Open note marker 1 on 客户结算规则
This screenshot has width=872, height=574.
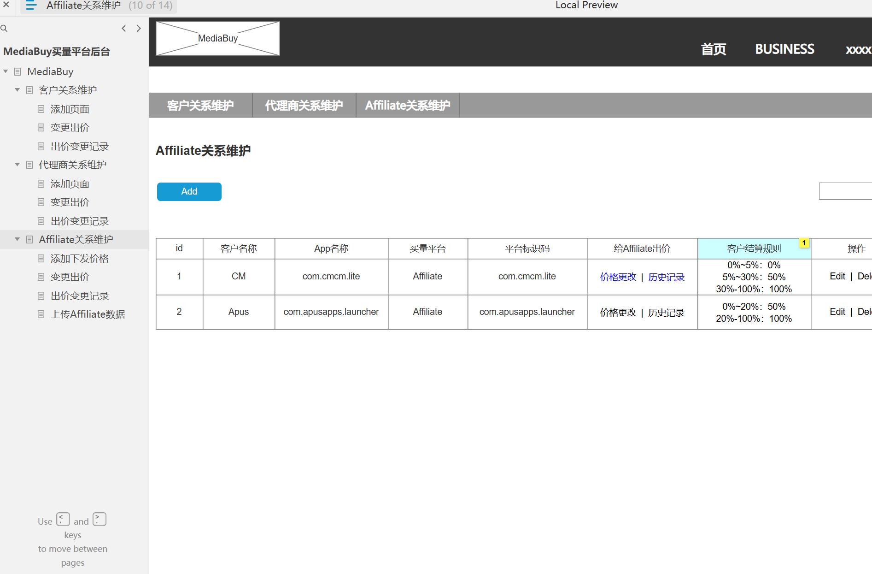coord(804,243)
